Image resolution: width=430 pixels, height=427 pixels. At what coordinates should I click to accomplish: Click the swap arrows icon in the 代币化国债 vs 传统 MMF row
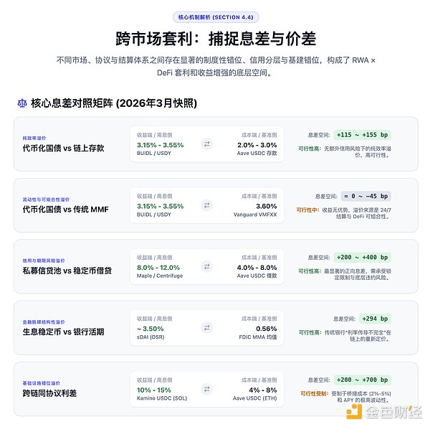[207, 205]
